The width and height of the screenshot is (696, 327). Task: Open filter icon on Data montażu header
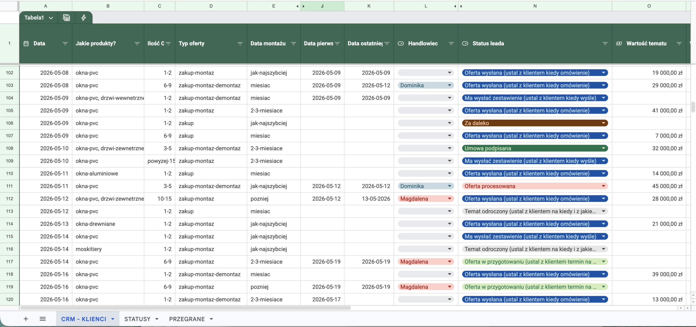click(x=293, y=43)
